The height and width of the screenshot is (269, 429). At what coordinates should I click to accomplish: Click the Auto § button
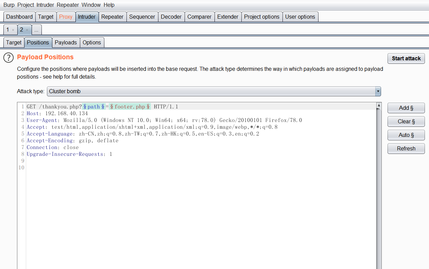(x=406, y=135)
